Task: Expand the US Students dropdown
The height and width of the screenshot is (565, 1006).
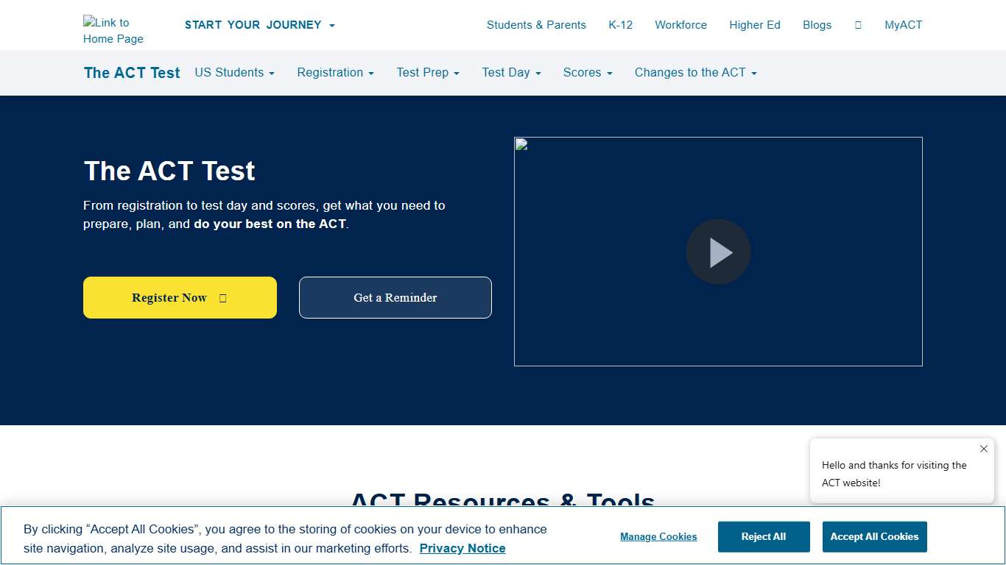Action: (x=234, y=72)
